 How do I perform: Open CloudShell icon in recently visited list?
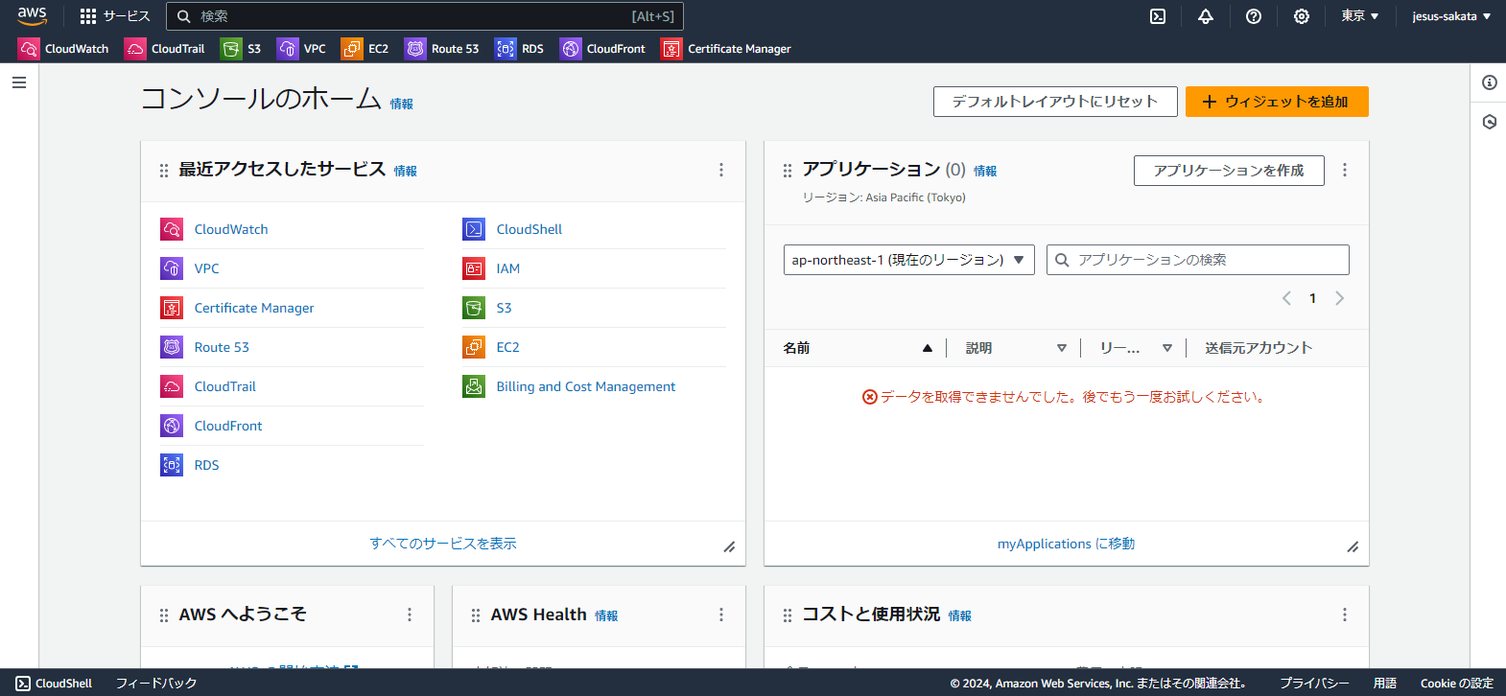pyautogui.click(x=474, y=229)
